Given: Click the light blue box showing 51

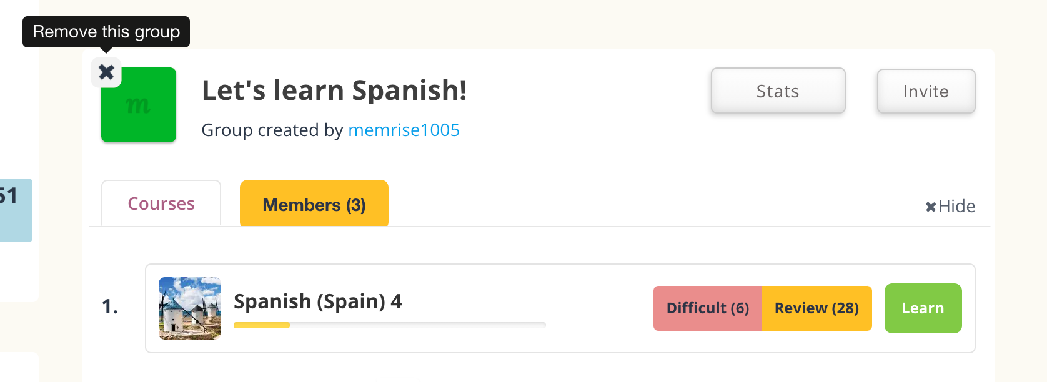Looking at the screenshot, I should [15, 210].
